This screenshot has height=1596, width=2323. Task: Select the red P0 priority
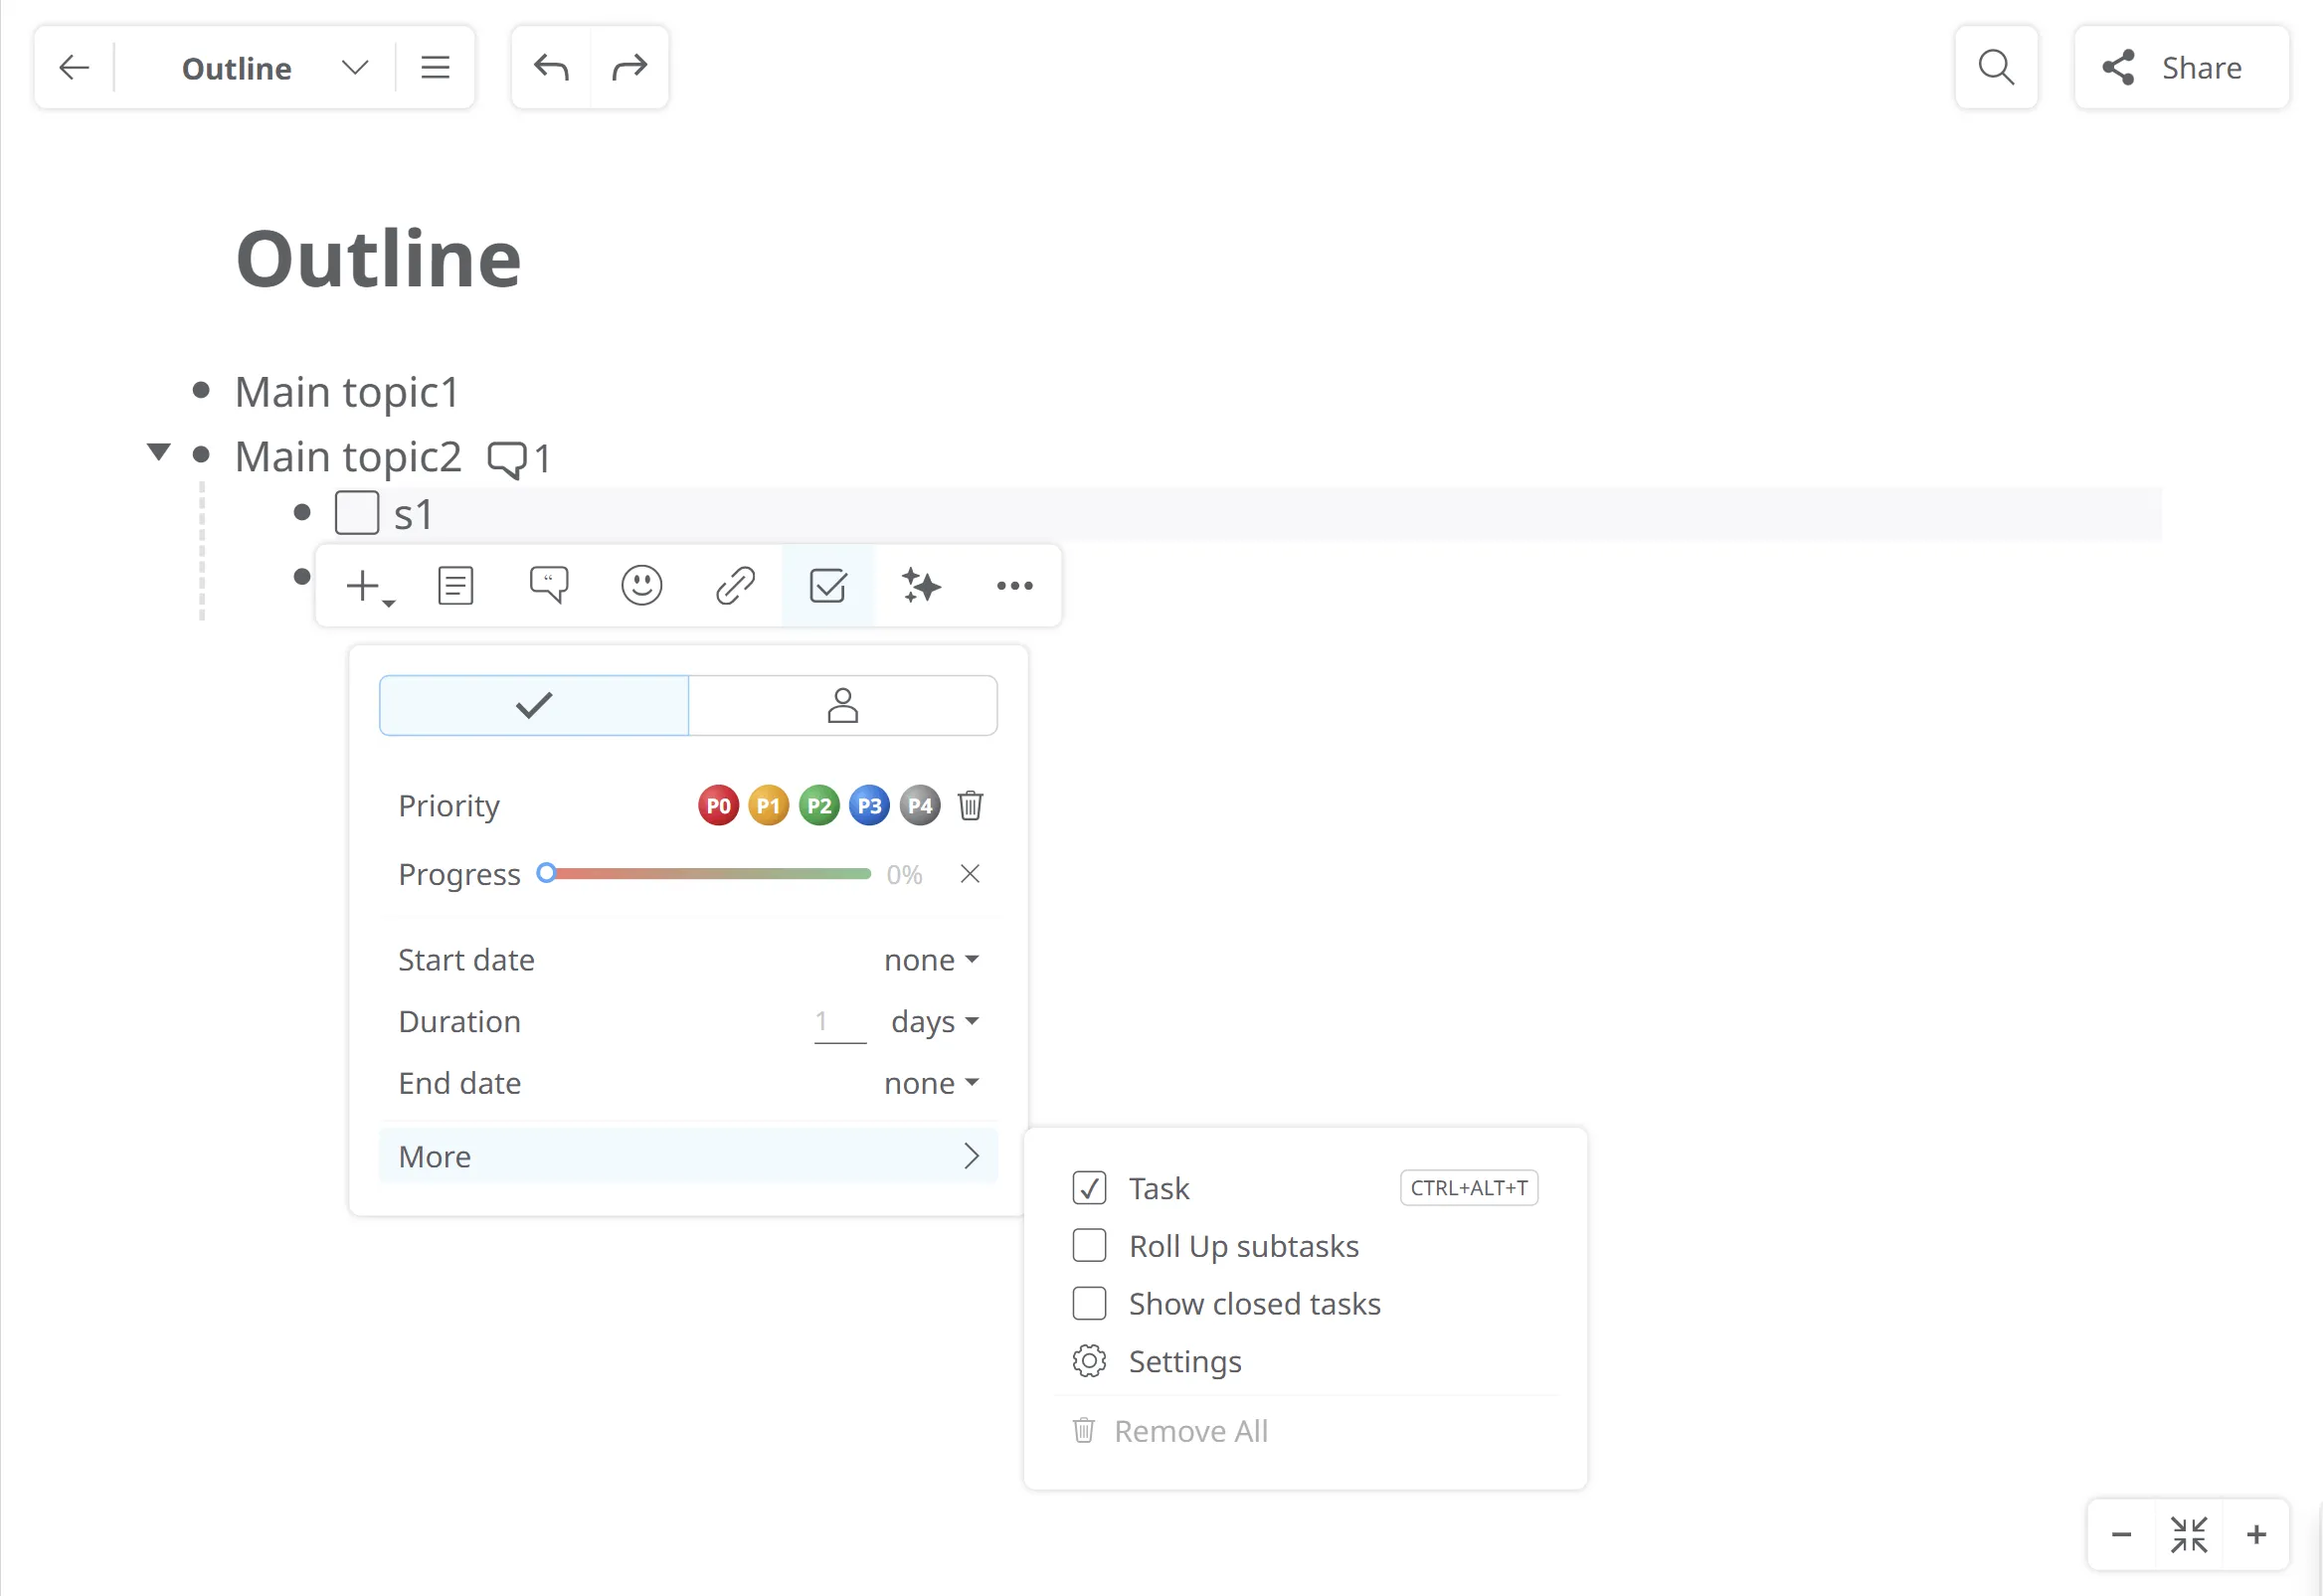pos(718,806)
